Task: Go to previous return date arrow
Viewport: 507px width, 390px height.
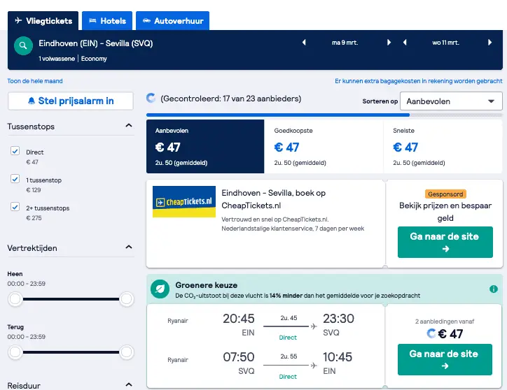Action: 405,43
